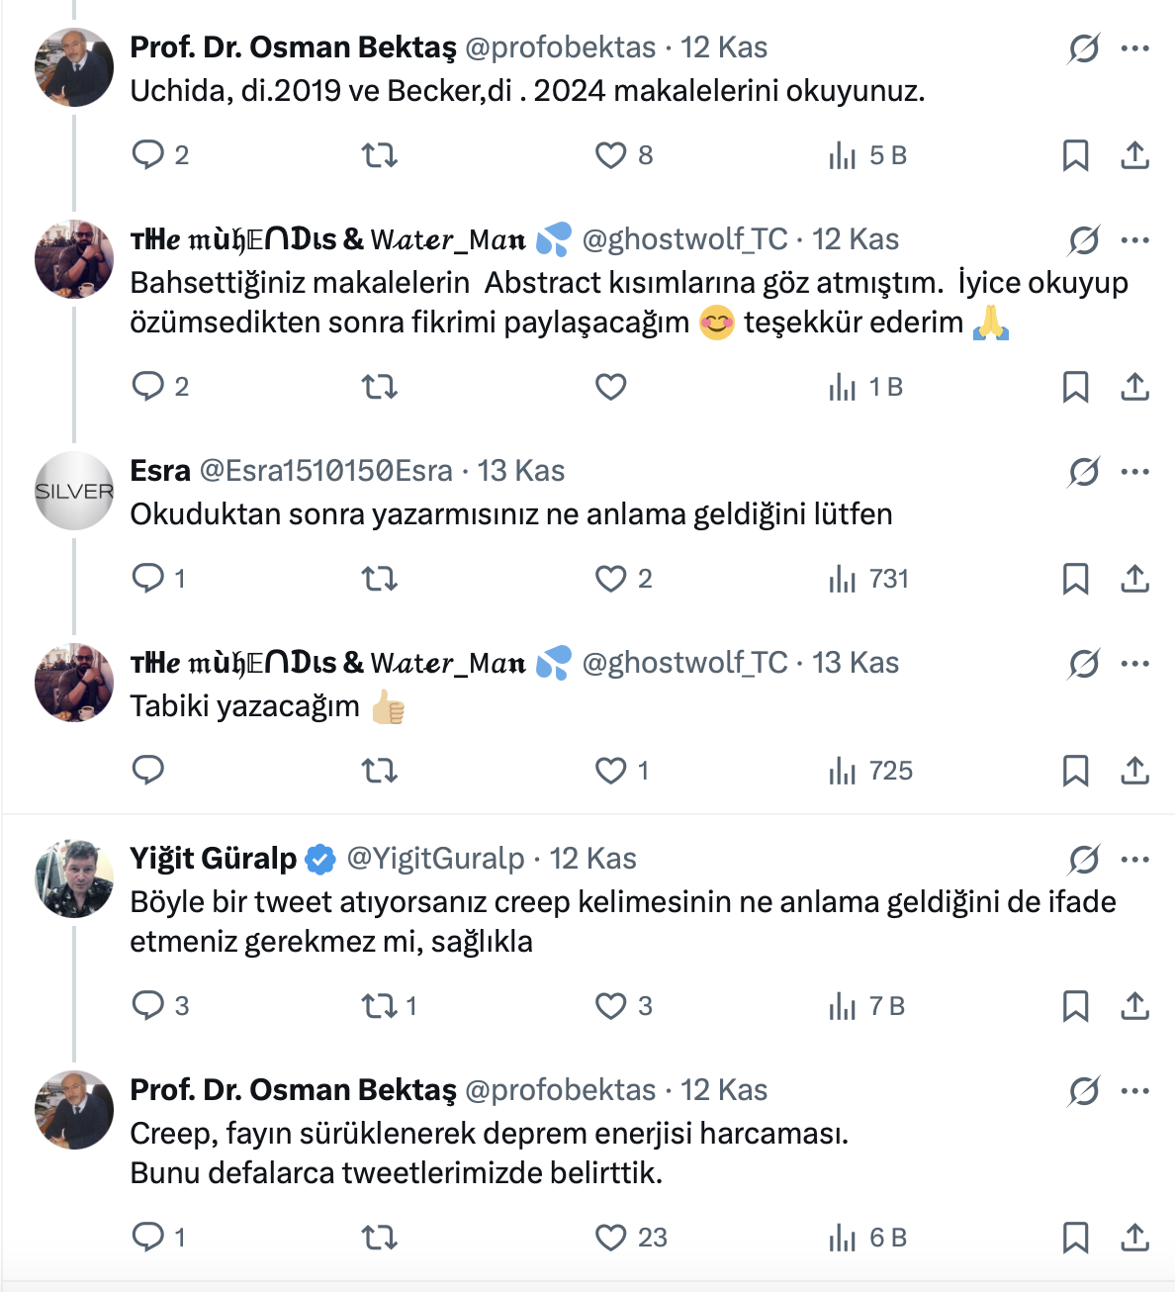Bookmark Yiğit Güralp's creep kelimesi tweet

(1075, 1006)
